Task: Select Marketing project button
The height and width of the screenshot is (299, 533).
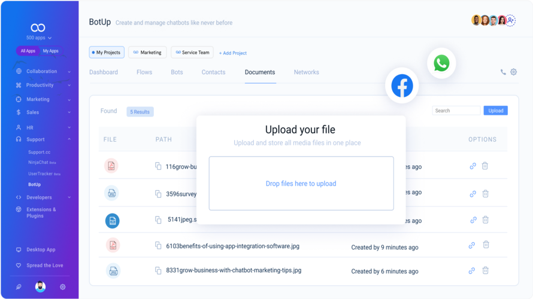Action: [147, 52]
